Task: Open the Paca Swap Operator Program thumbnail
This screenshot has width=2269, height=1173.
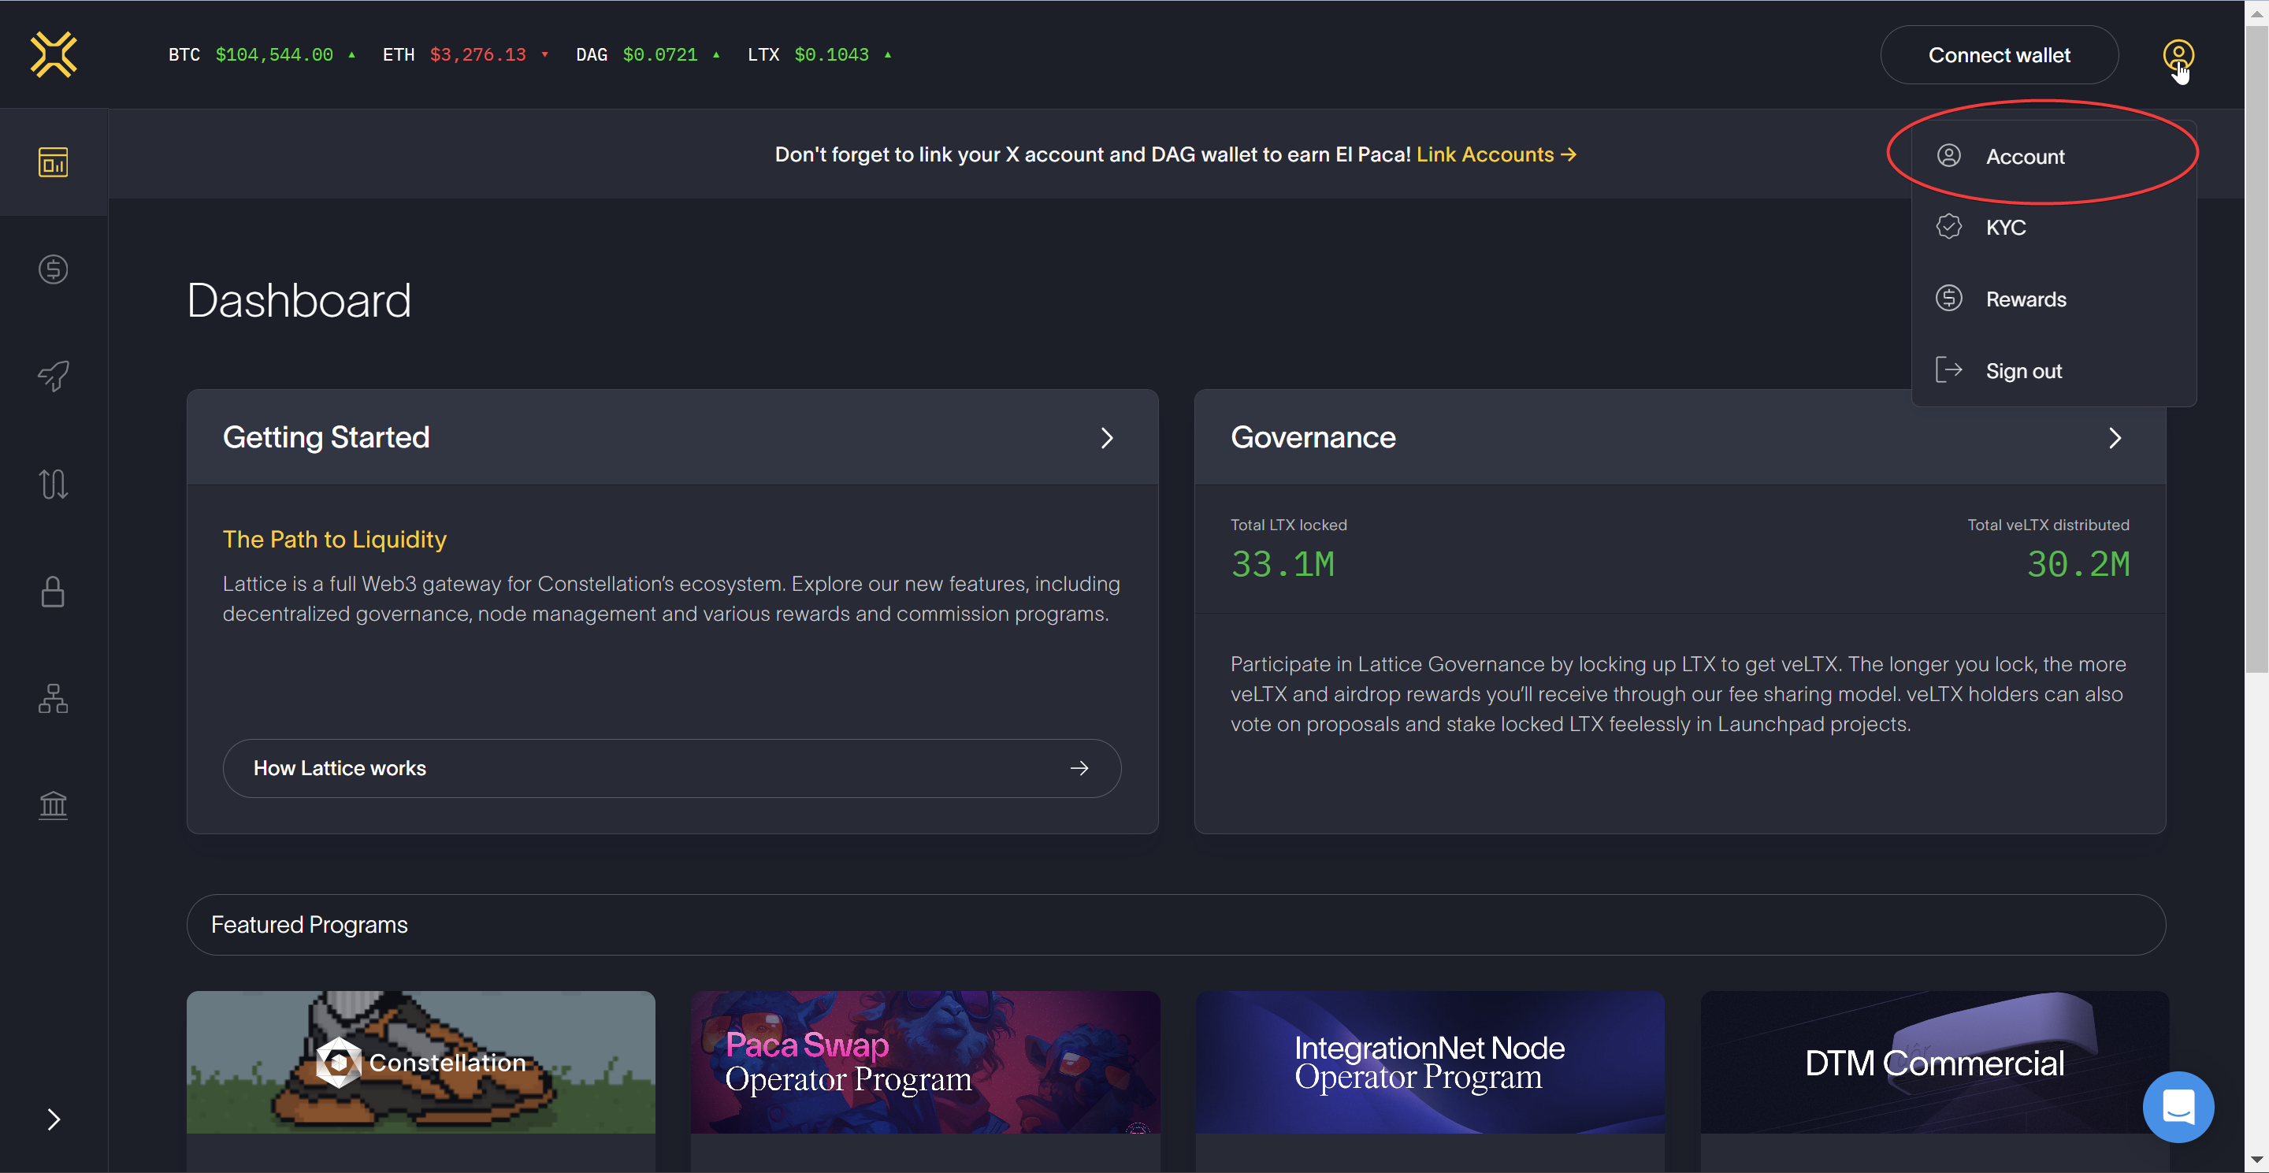Action: point(925,1062)
